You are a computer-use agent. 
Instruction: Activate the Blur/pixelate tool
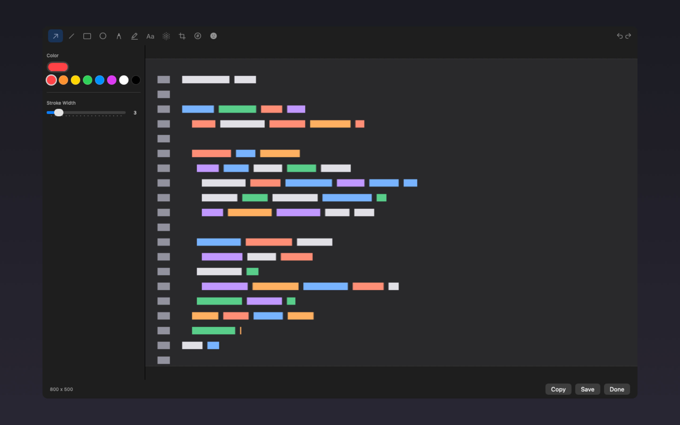click(x=166, y=36)
